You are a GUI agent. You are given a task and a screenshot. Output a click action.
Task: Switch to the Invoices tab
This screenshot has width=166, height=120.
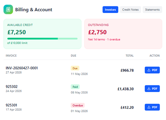point(110,10)
